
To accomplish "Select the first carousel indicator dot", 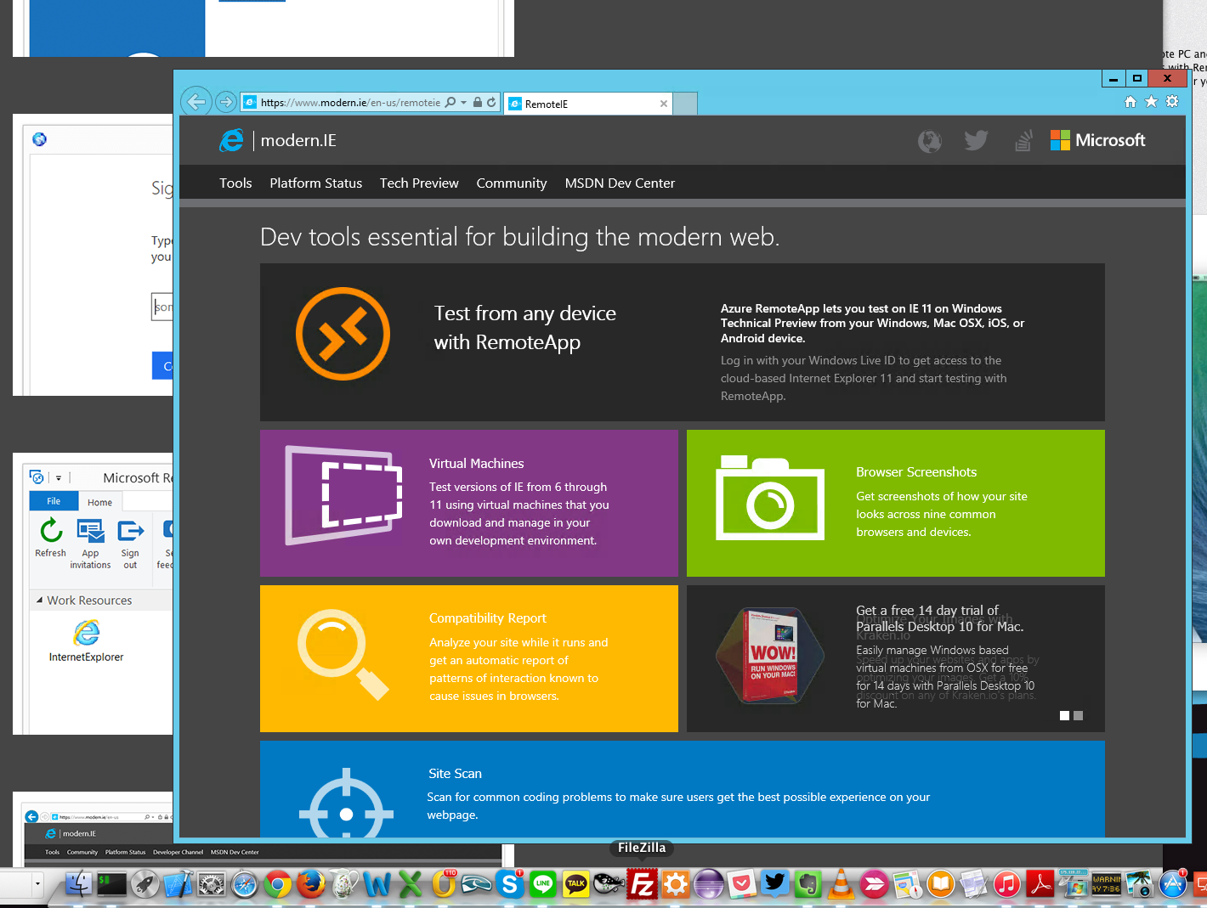I will [x=1064, y=716].
